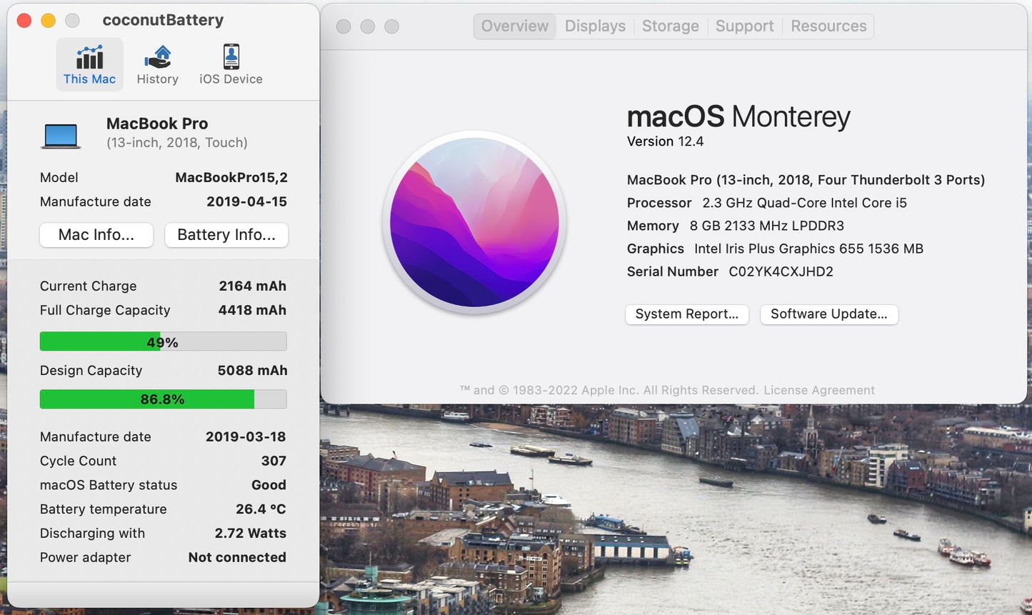
Task: Click the System Report... button
Action: tap(686, 314)
